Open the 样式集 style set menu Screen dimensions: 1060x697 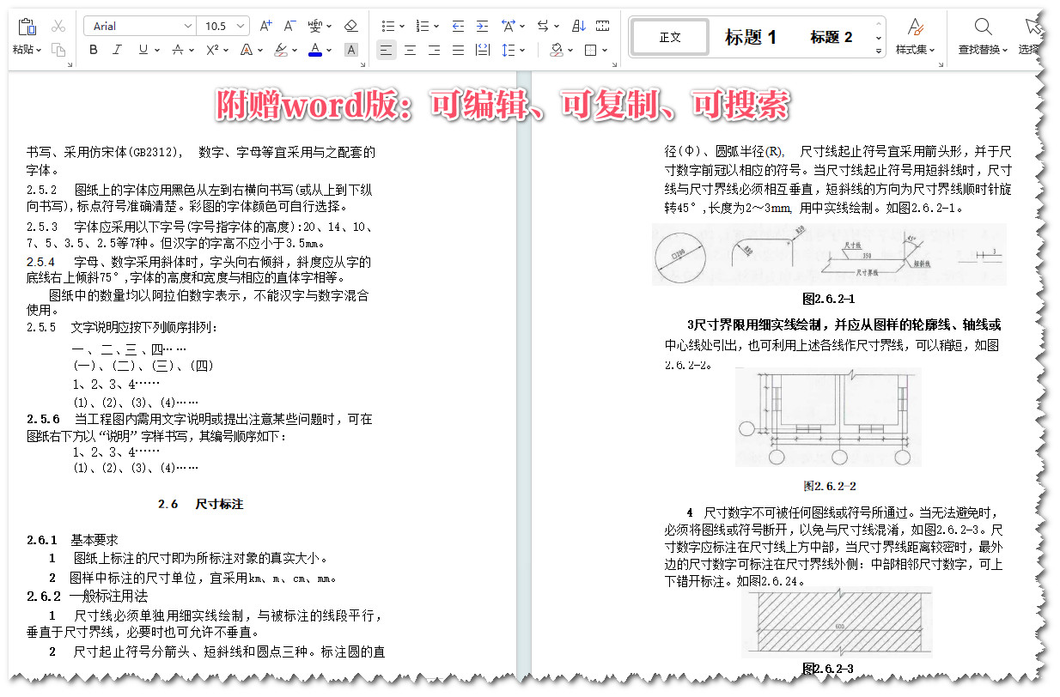914,37
